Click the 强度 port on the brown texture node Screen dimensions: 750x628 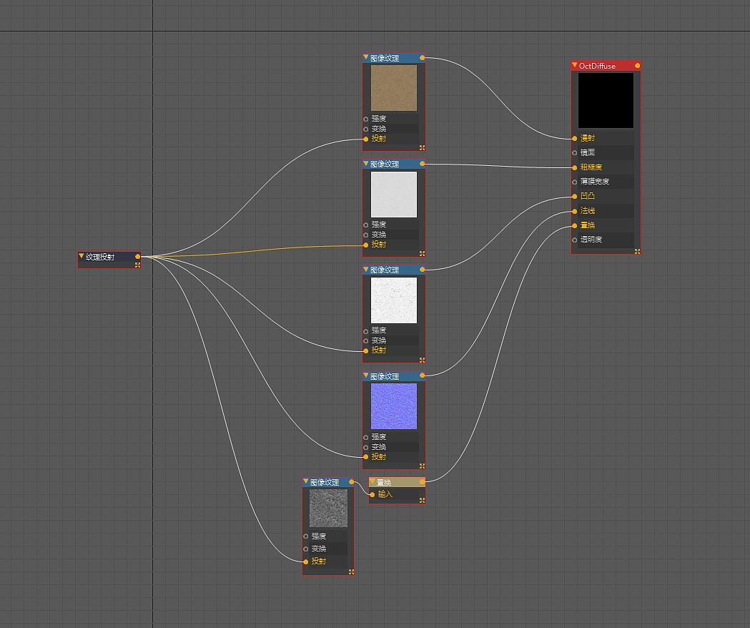(366, 119)
